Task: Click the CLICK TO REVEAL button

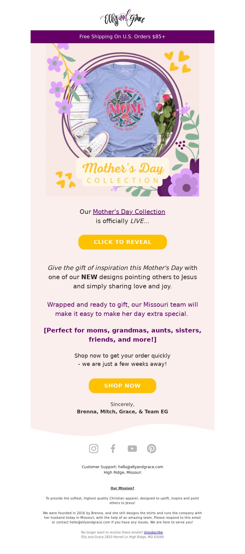Action: pyautogui.click(x=123, y=242)
